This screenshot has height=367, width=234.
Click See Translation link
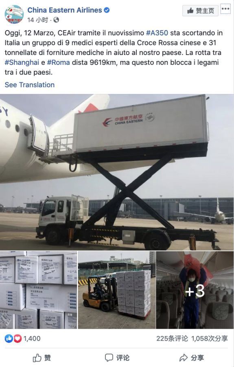tap(30, 85)
